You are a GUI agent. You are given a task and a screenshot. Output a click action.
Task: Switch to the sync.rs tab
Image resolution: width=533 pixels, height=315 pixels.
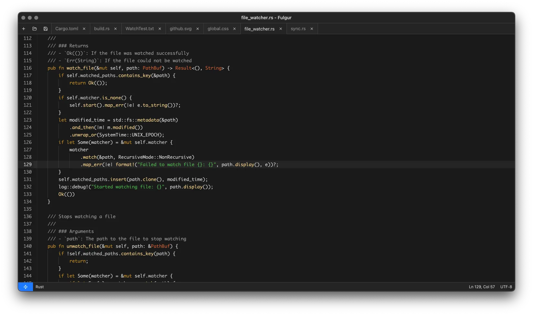point(298,29)
